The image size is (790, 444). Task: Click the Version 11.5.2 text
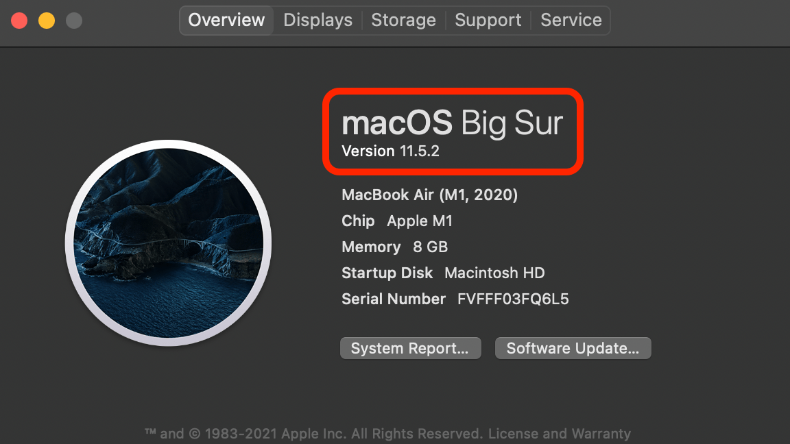click(389, 151)
